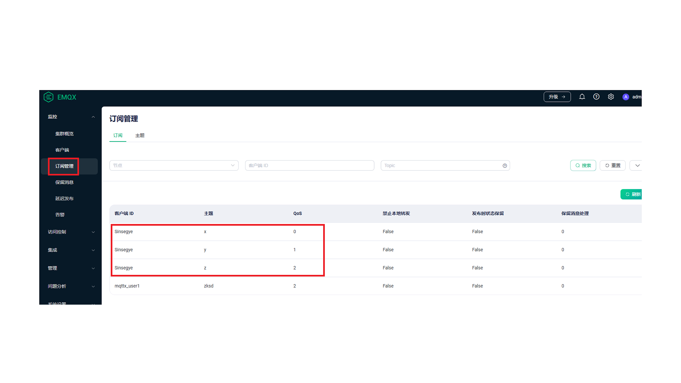Open 告警 in sidebar
This screenshot has width=681, height=383.
pos(60,215)
